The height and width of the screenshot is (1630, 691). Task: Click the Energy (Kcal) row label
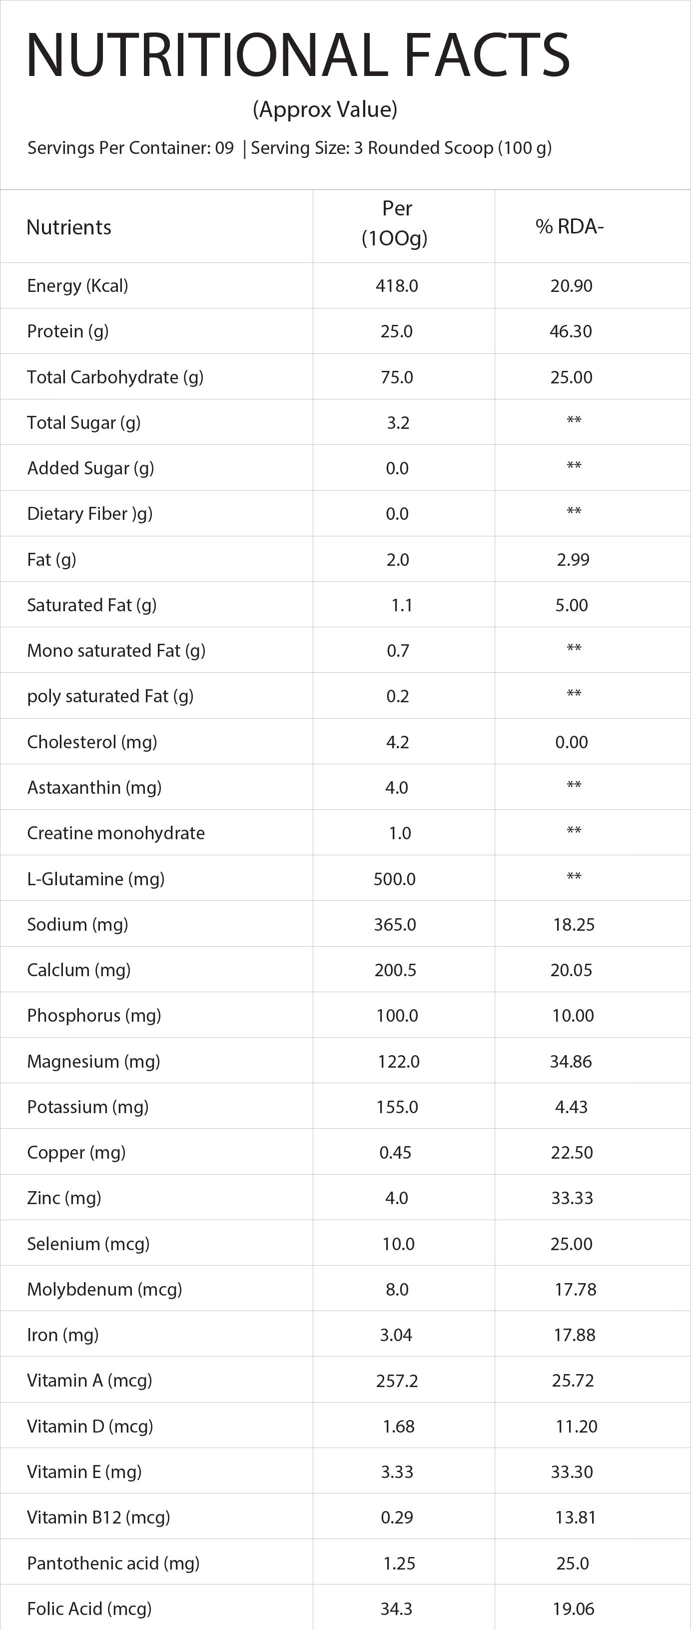coord(78,286)
